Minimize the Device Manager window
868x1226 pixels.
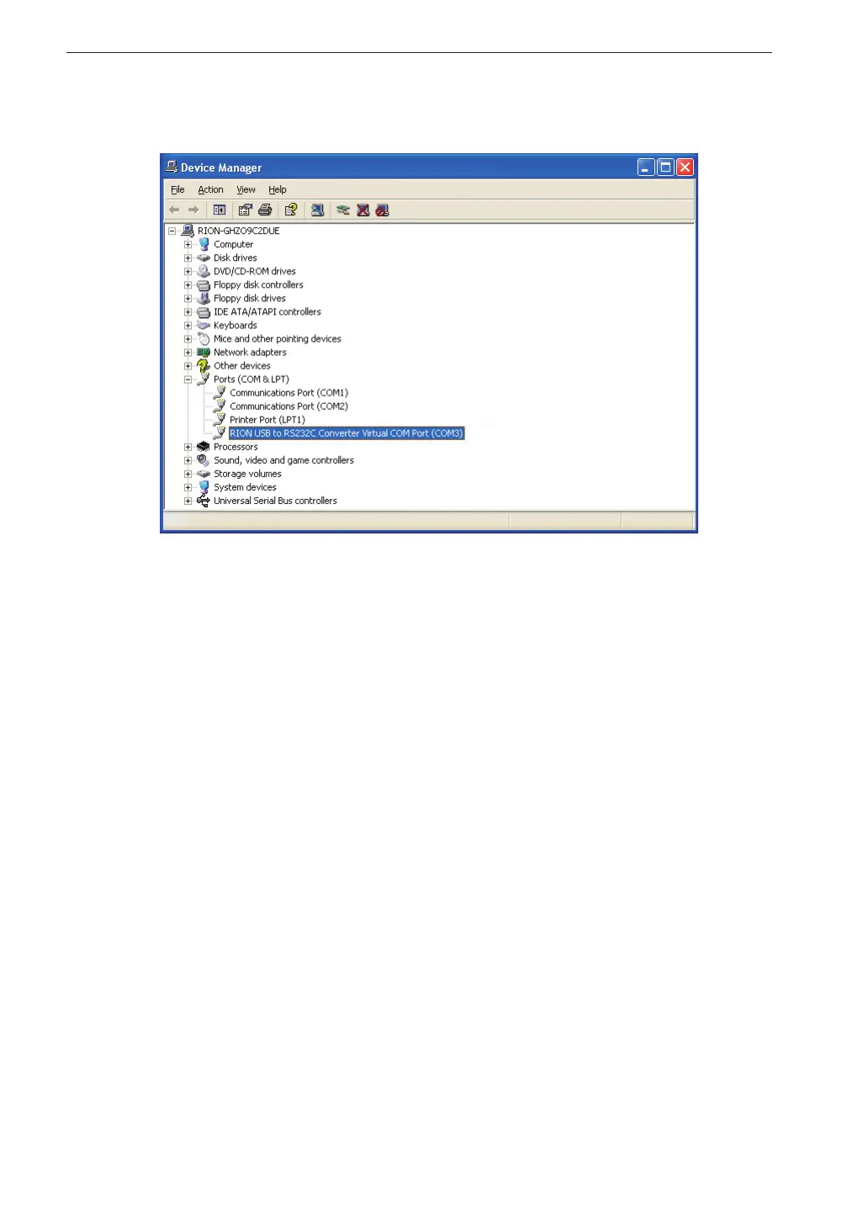click(x=646, y=167)
